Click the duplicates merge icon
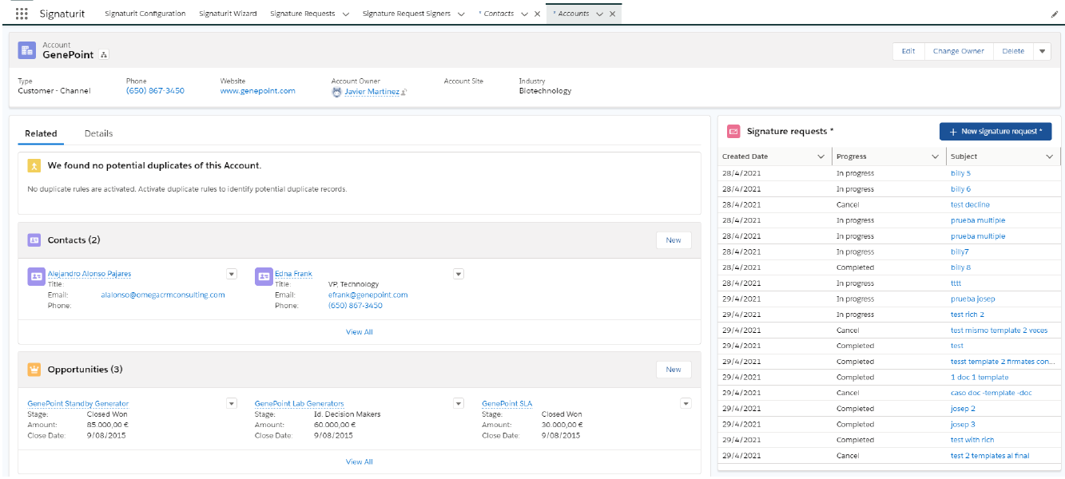The width and height of the screenshot is (1065, 479). (34, 165)
